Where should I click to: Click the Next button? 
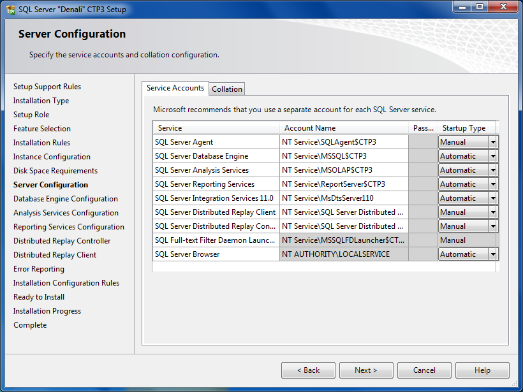366,370
